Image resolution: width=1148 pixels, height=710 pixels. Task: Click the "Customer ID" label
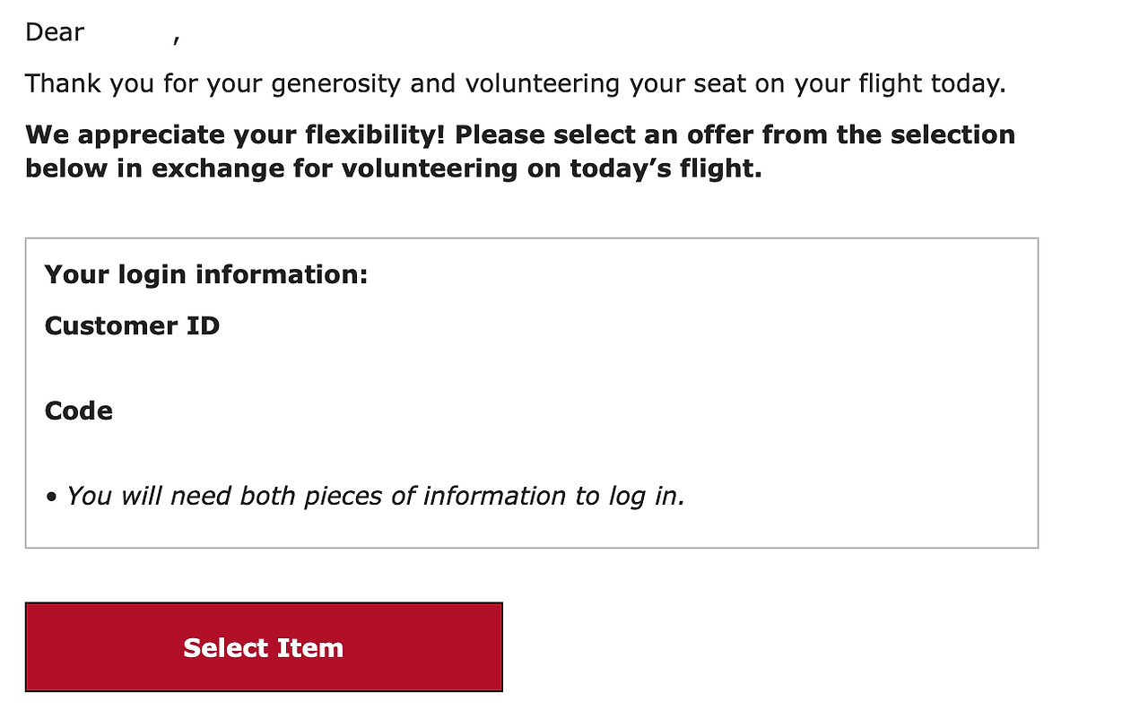pyautogui.click(x=132, y=325)
